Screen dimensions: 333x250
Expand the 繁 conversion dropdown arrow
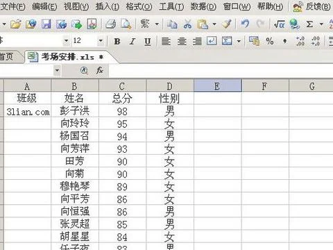click(x=157, y=24)
